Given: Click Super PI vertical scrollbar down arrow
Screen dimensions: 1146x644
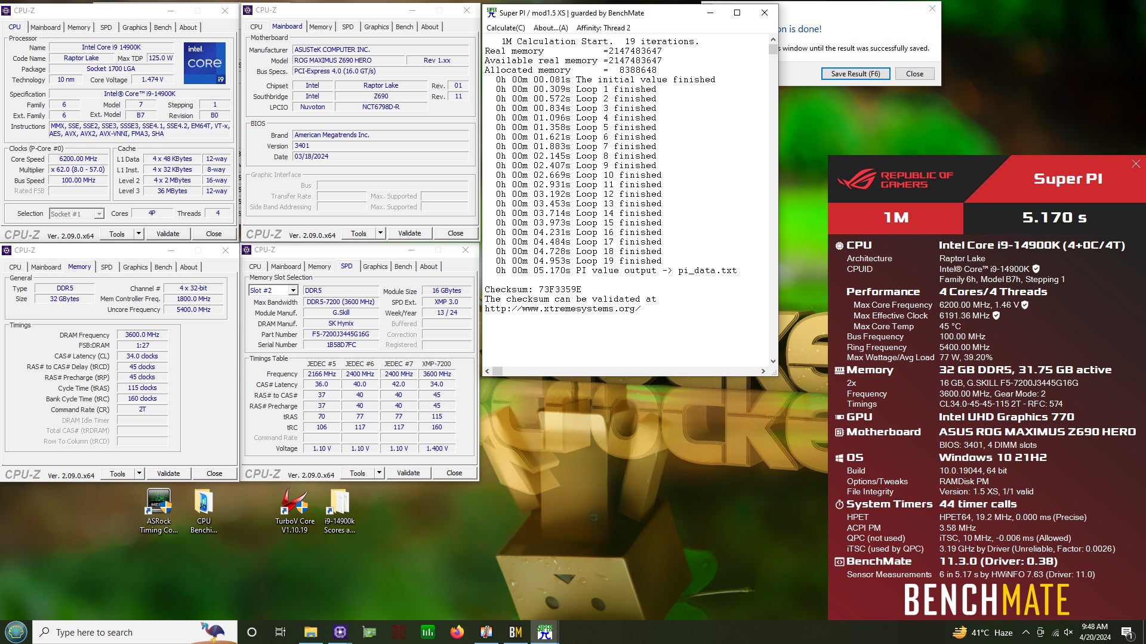Looking at the screenshot, I should [773, 361].
